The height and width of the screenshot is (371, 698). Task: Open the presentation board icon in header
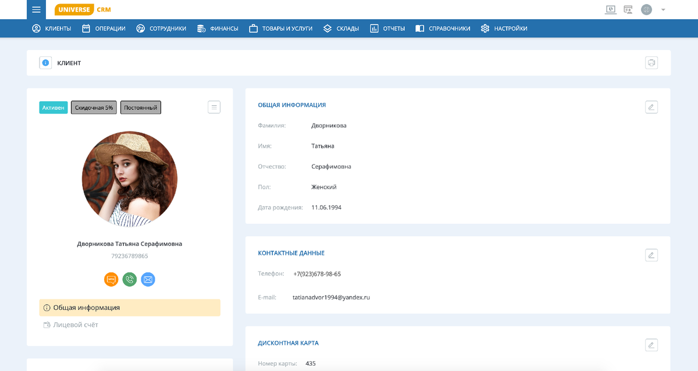628,9
